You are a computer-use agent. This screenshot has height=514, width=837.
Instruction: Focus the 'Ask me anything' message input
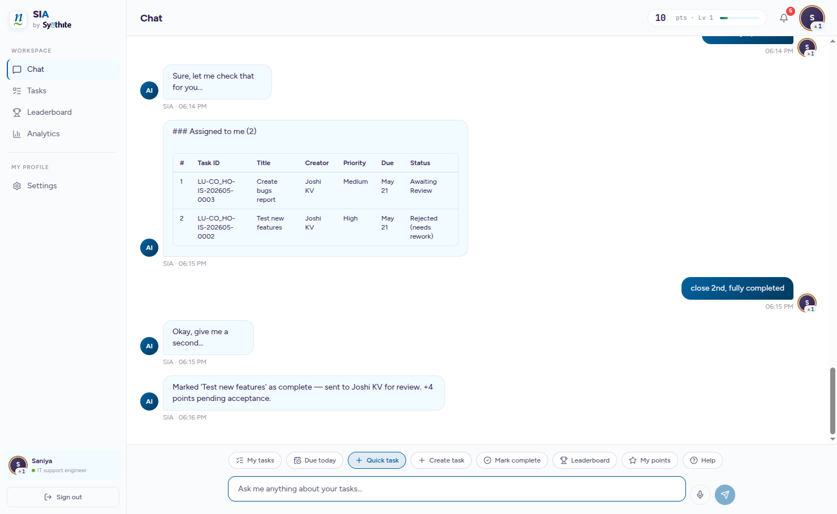(x=457, y=489)
